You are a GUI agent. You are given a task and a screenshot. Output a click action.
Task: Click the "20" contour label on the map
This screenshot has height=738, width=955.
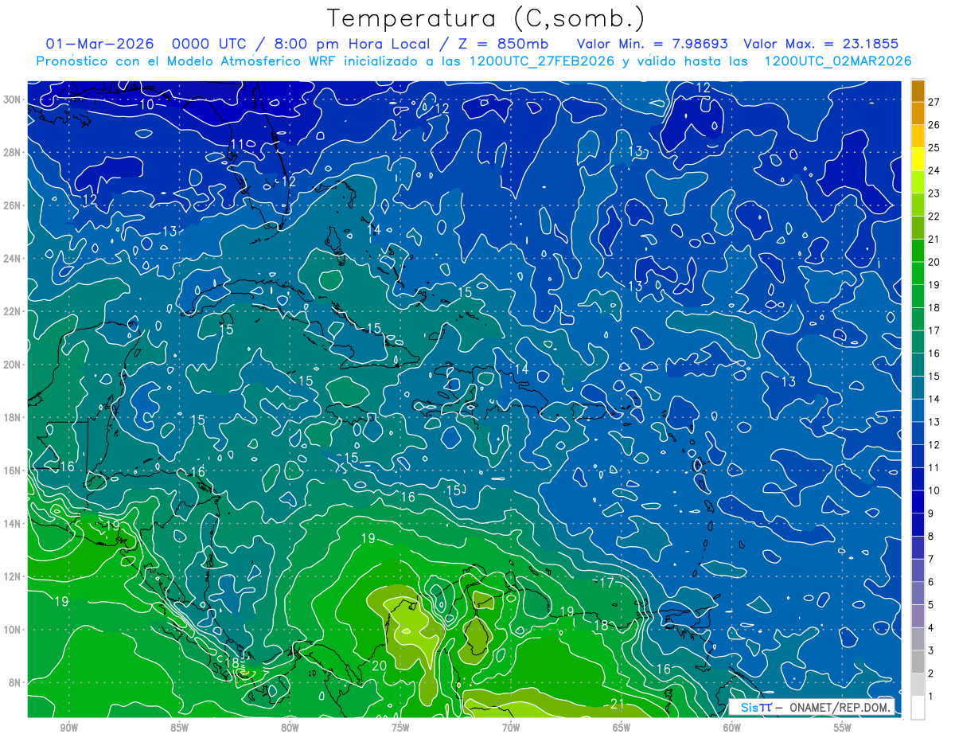pos(380,665)
